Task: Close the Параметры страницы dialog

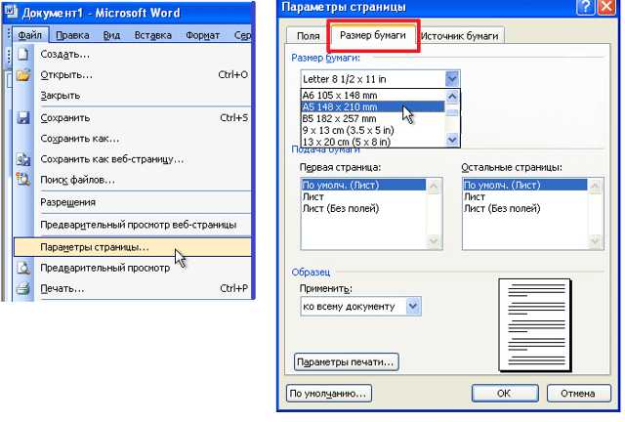Action: (606, 7)
